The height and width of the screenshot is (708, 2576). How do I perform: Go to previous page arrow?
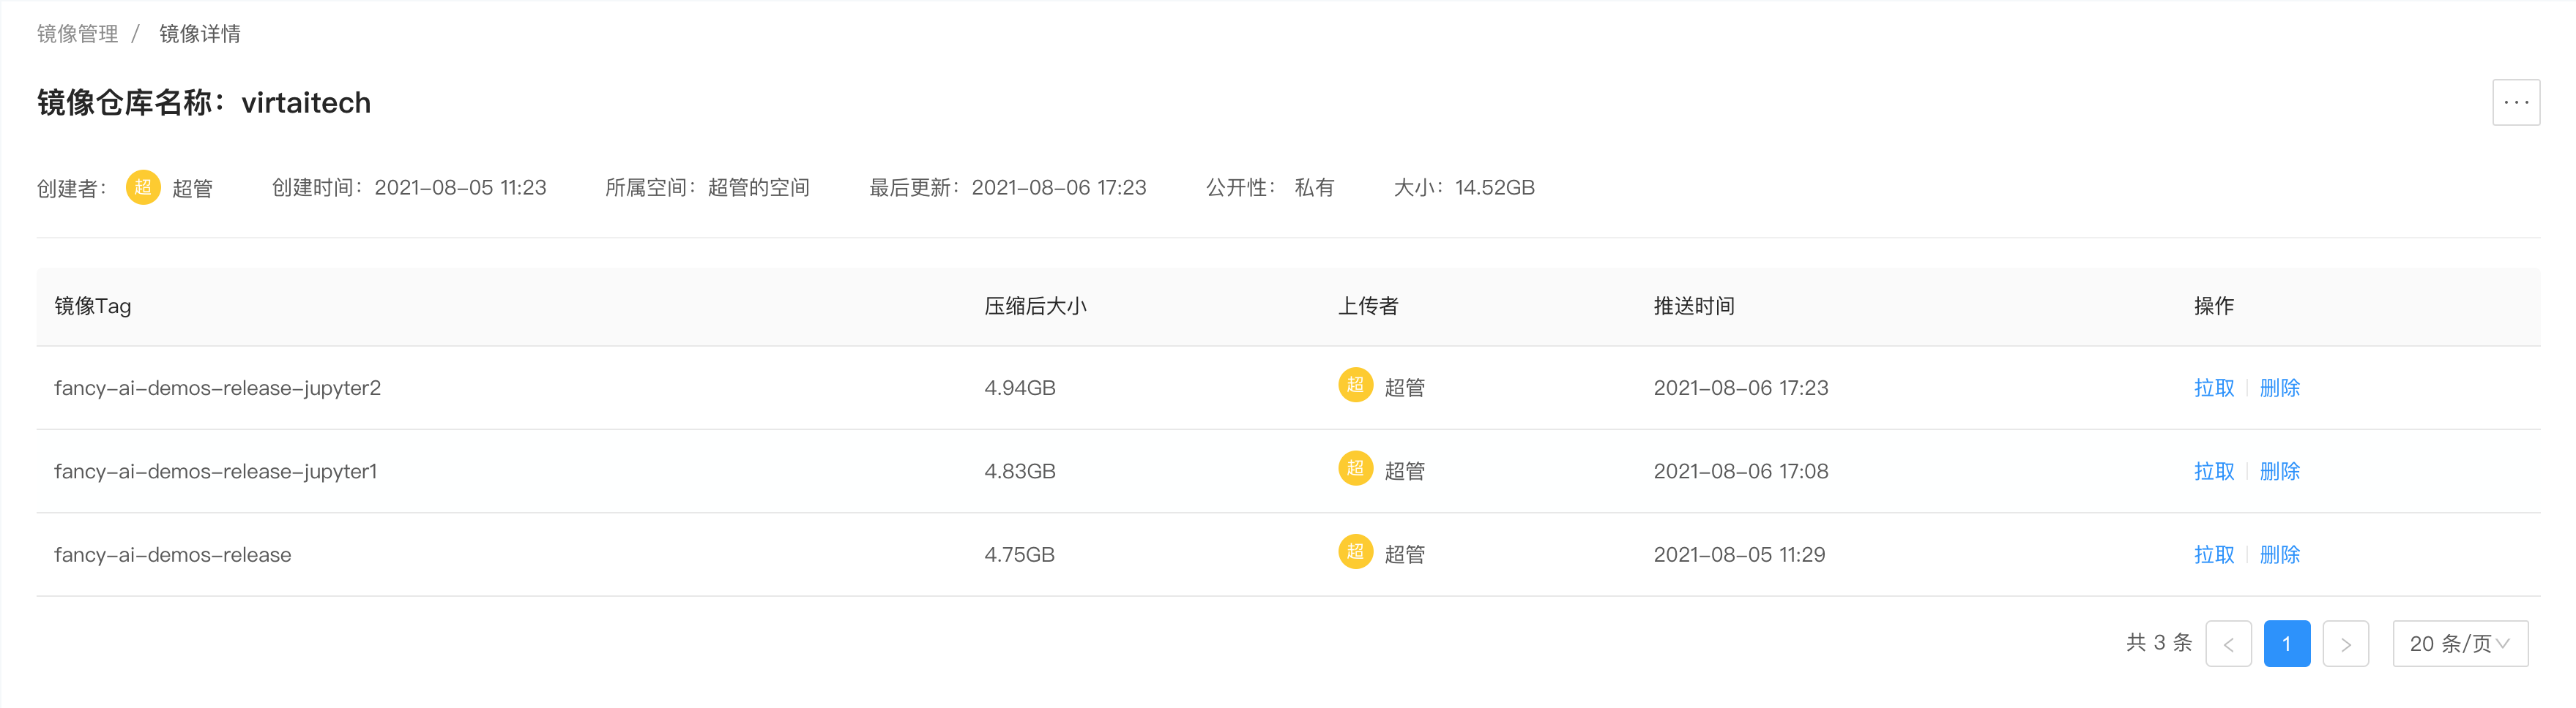(x=2228, y=643)
